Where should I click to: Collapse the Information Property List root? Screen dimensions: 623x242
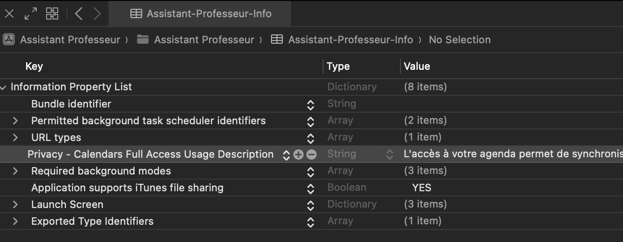pyautogui.click(x=4, y=87)
